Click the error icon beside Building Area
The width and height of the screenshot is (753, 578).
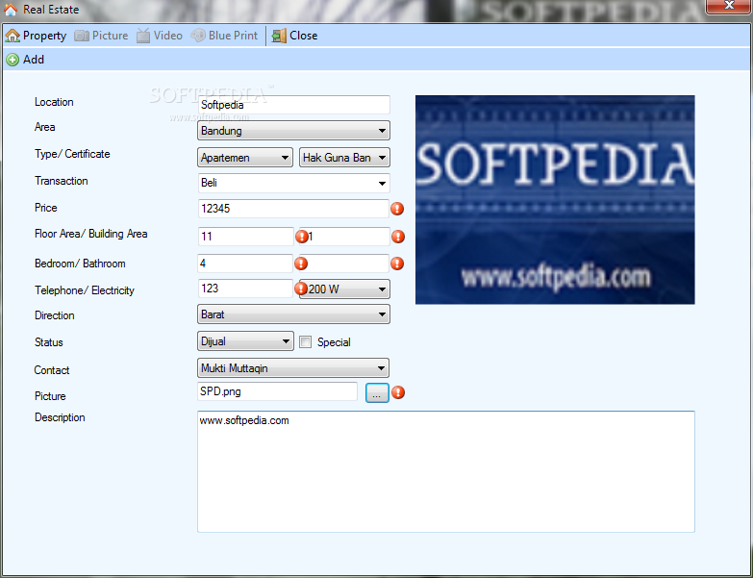[x=398, y=237]
